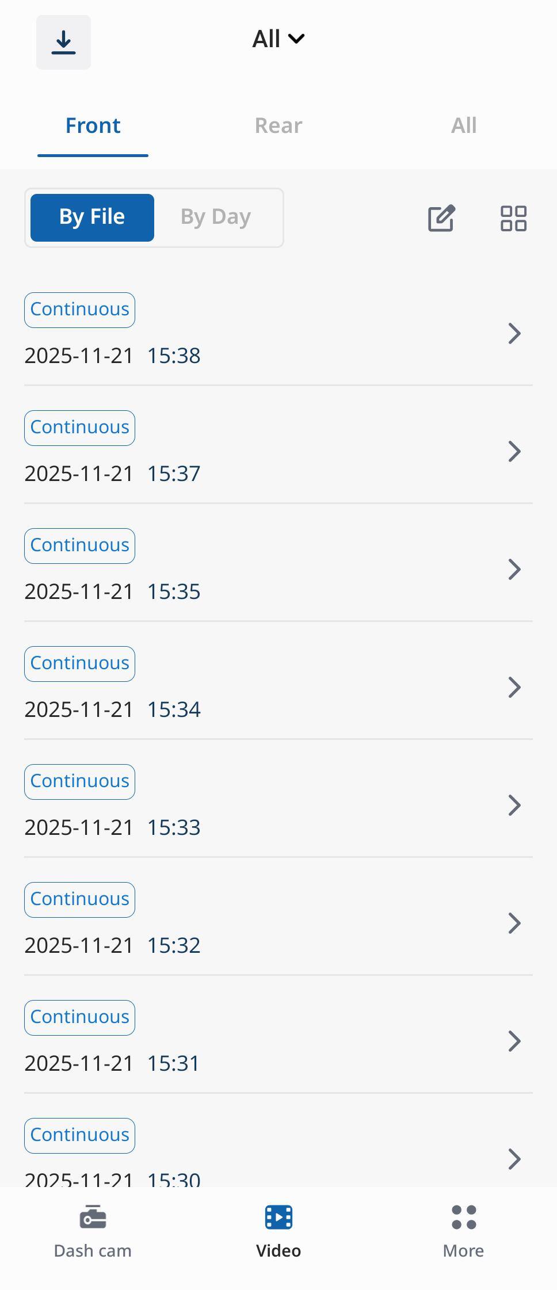The width and height of the screenshot is (557, 1290).
Task: Open the 15:38 recording chevron arrow
Action: click(x=514, y=334)
